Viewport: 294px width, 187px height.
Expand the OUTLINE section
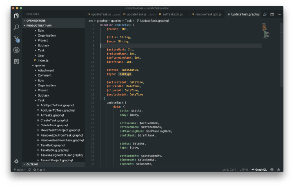tap(53, 164)
